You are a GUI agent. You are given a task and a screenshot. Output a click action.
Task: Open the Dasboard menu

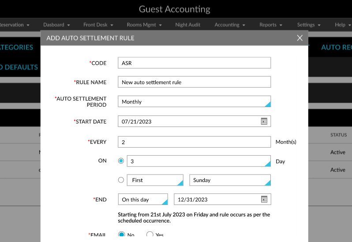point(56,25)
